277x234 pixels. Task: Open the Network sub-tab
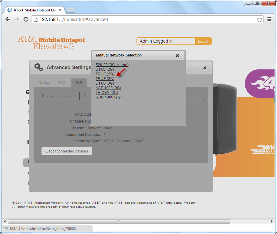click(68, 95)
